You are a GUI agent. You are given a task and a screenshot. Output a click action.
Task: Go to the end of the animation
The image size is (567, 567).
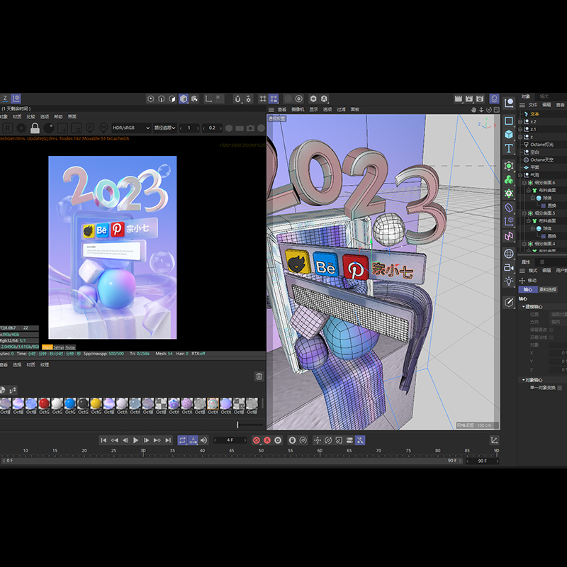coord(168,440)
